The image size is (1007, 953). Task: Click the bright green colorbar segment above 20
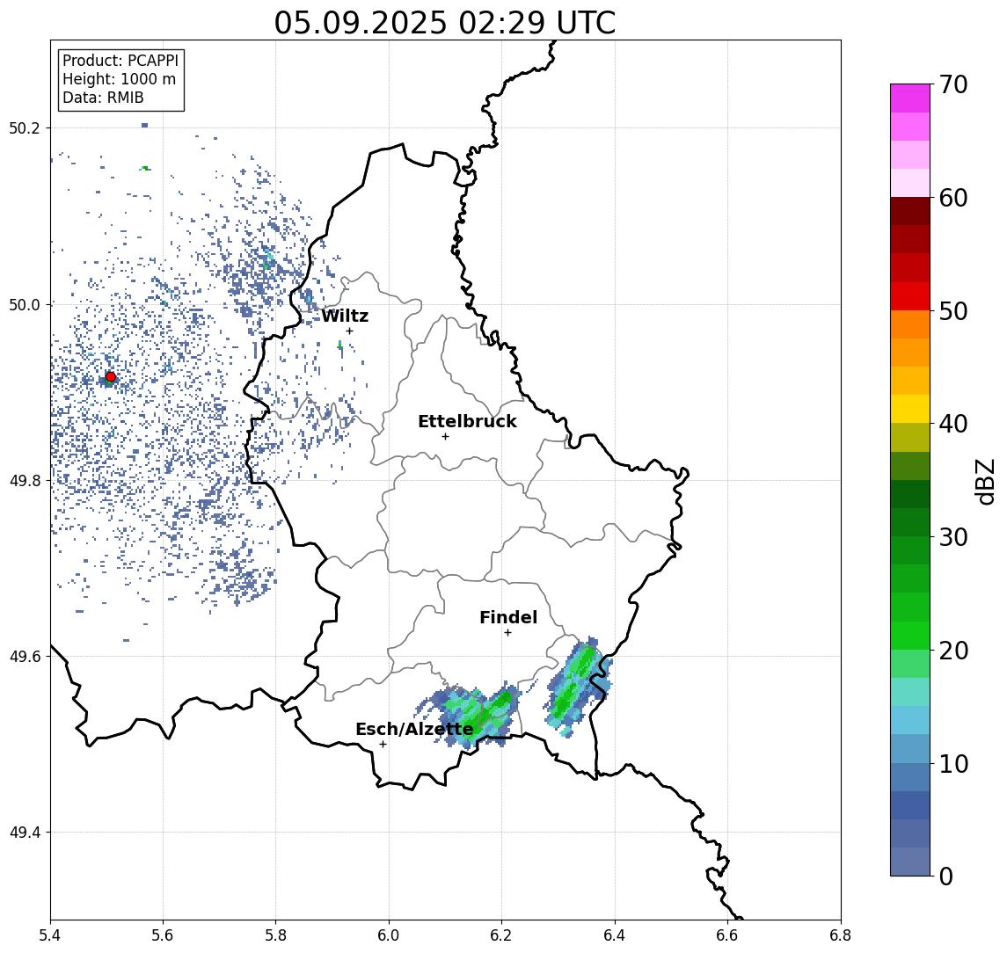tap(910, 636)
